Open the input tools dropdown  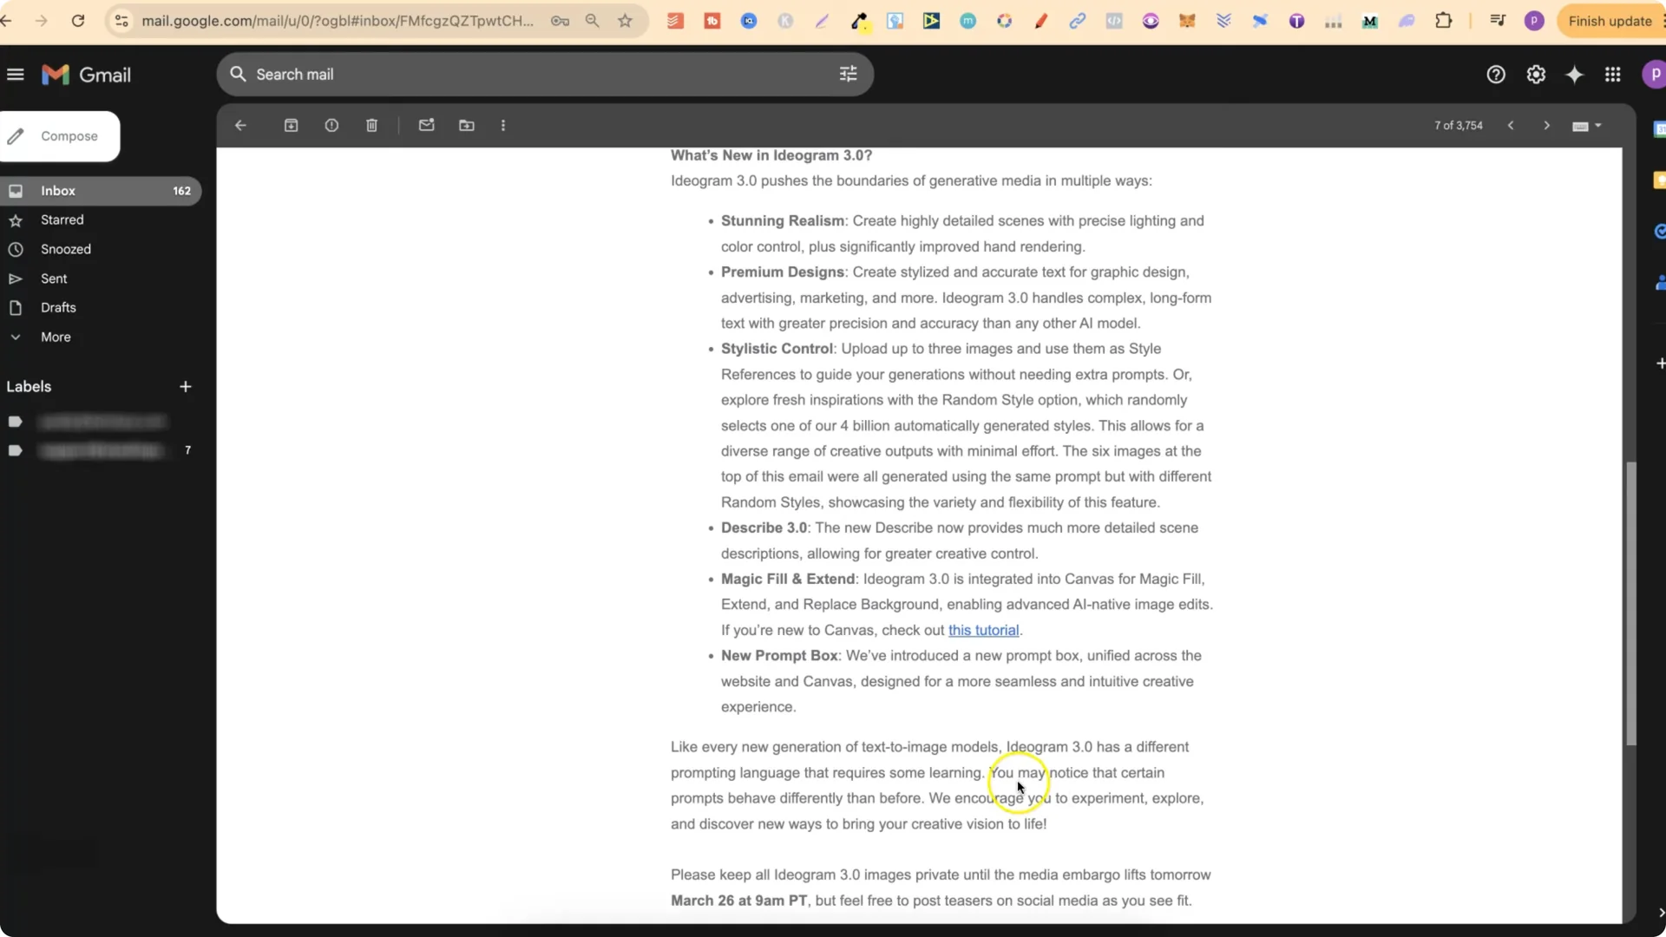(1587, 125)
